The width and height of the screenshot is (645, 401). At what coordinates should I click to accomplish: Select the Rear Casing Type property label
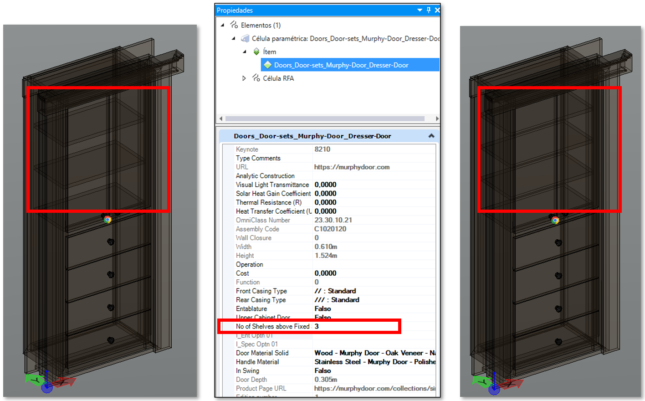click(x=261, y=300)
